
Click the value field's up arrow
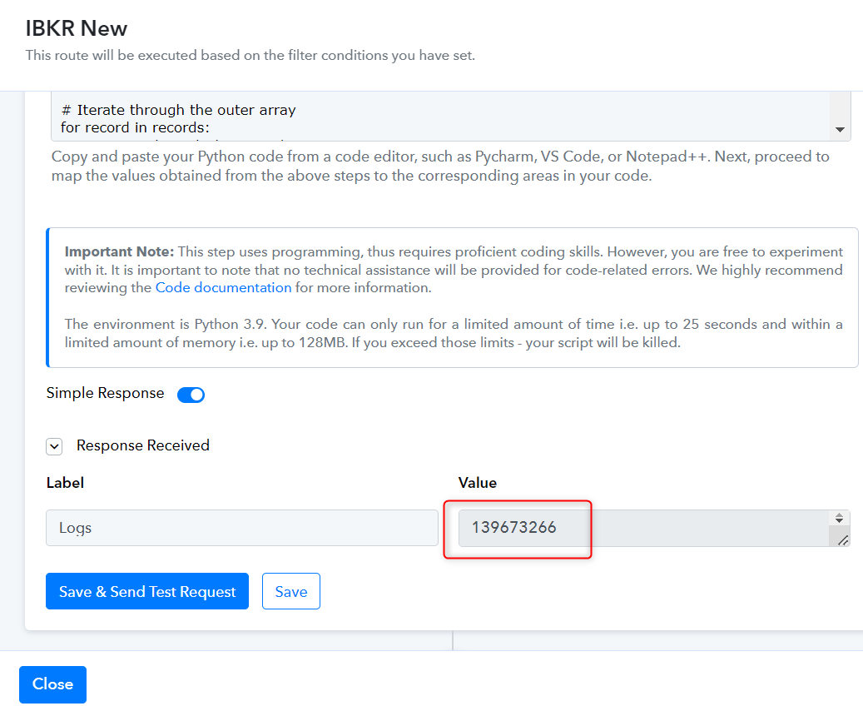coord(839,515)
